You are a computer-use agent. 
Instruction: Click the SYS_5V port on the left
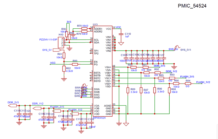[x=57, y=50]
